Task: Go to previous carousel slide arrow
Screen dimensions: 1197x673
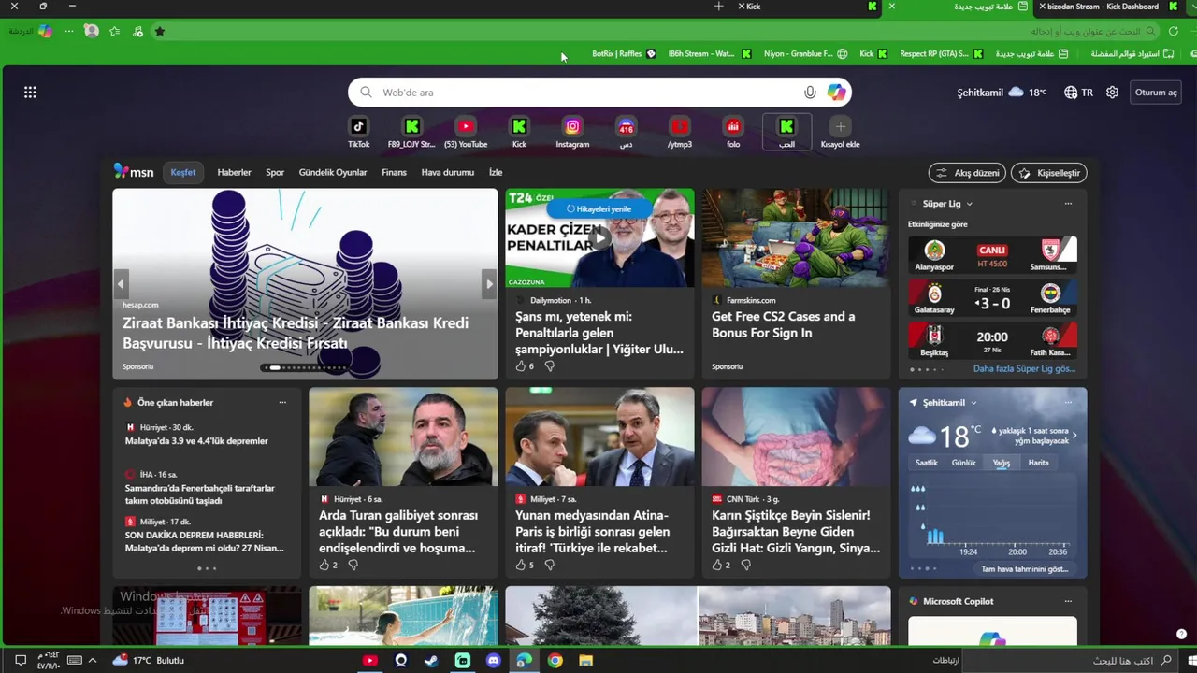Action: (121, 284)
